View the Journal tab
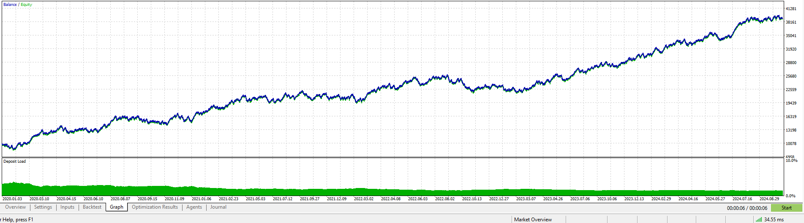The image size is (804, 223). 218,207
